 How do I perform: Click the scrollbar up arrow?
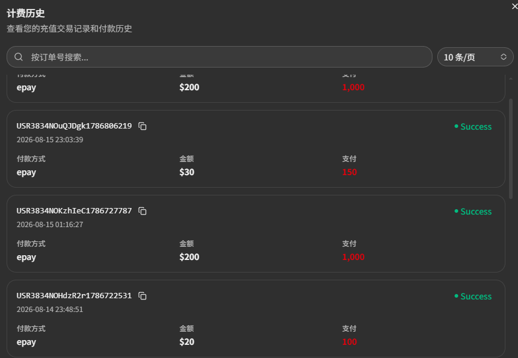(x=511, y=78)
